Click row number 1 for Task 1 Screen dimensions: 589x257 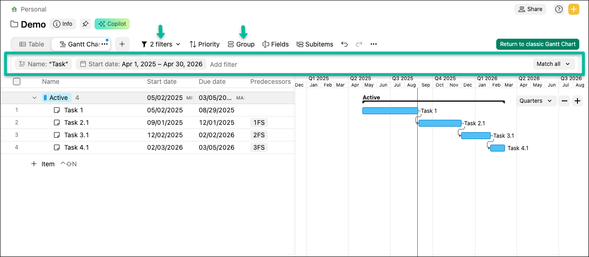(17, 110)
